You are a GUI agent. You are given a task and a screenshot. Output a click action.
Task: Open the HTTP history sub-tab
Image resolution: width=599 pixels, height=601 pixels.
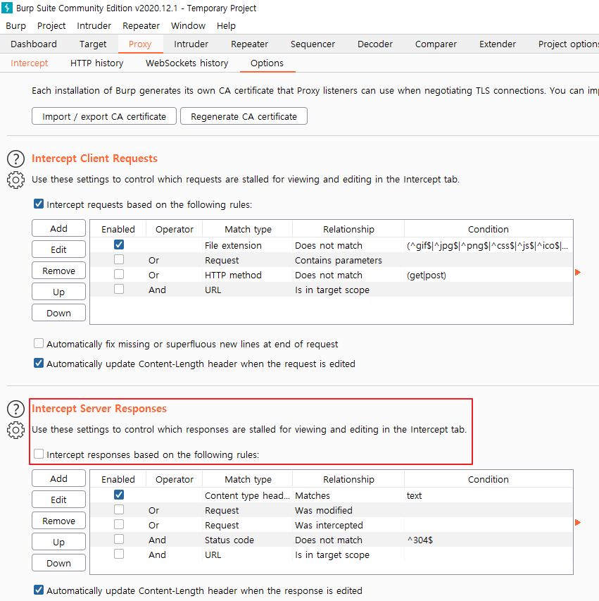coord(97,63)
